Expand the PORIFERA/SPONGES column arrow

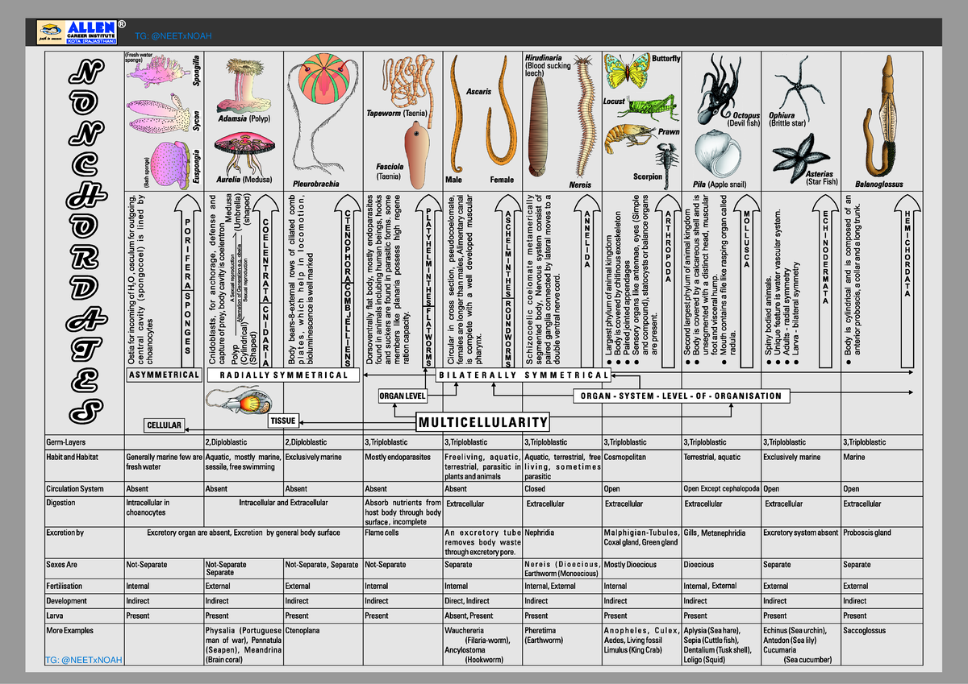pos(187,282)
